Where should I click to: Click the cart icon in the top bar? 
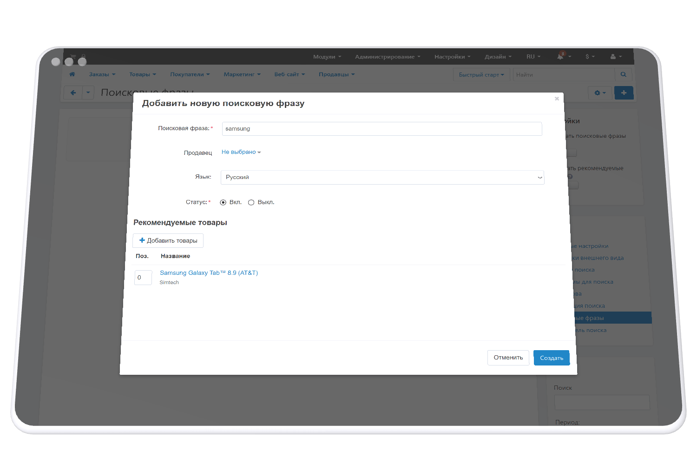click(x=73, y=56)
